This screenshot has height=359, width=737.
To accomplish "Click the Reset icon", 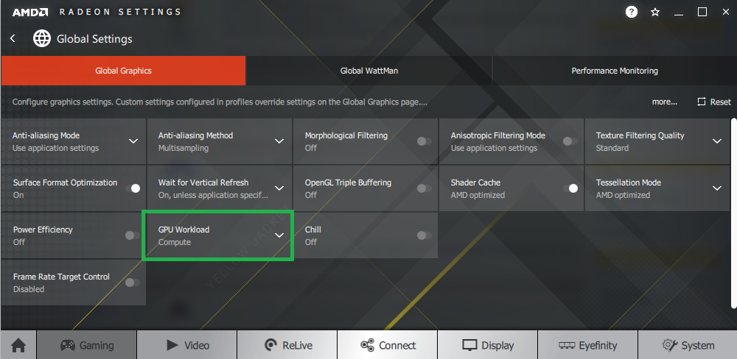I will coord(702,102).
